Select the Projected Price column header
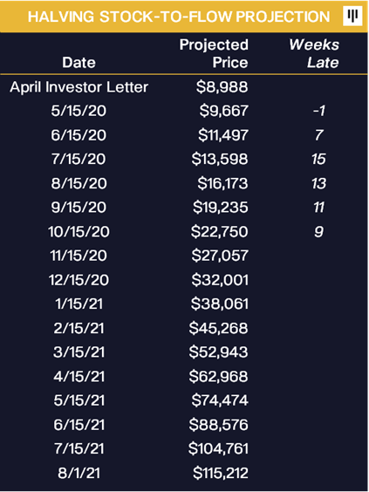 tap(214, 53)
